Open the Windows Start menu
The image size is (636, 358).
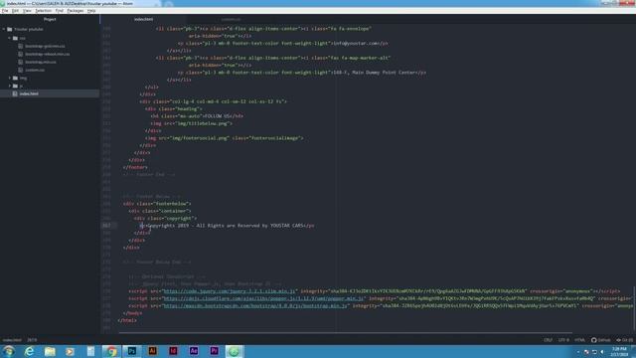coord(9,351)
